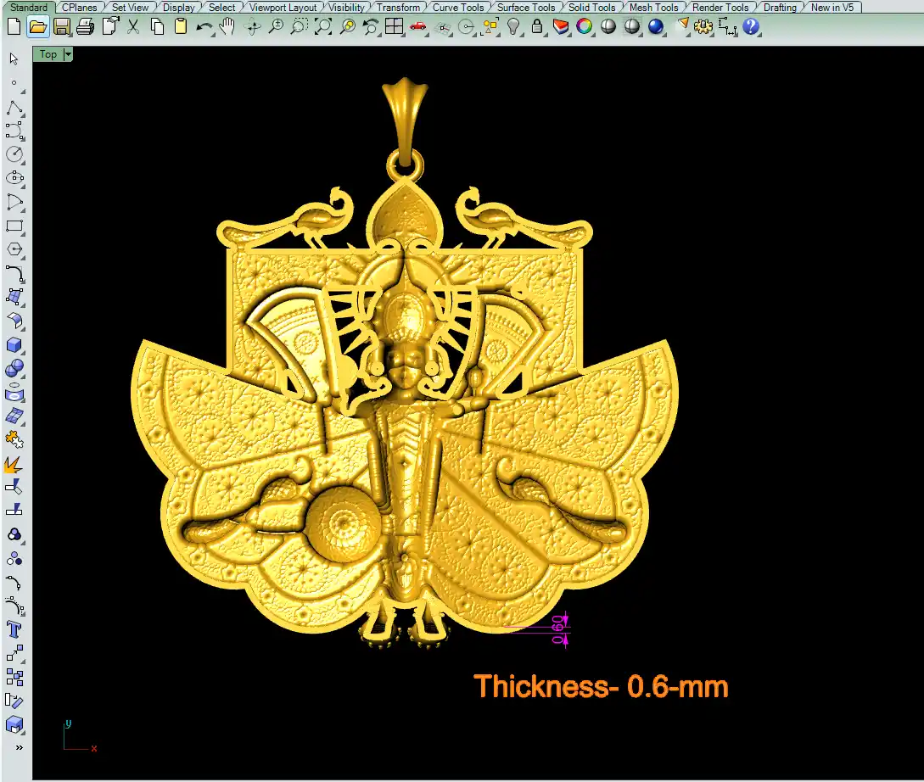Viewport: 924px width, 782px height.
Task: Expand the Undo flyout arrow
Action: click(x=211, y=31)
